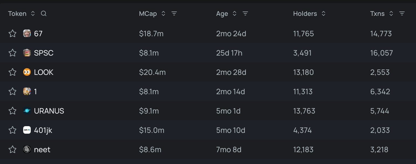416x164 pixels.
Task: Star the LOOK token row
Action: 12,72
